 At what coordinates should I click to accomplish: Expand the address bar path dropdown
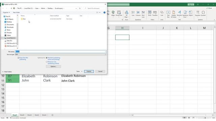click(x=76, y=8)
